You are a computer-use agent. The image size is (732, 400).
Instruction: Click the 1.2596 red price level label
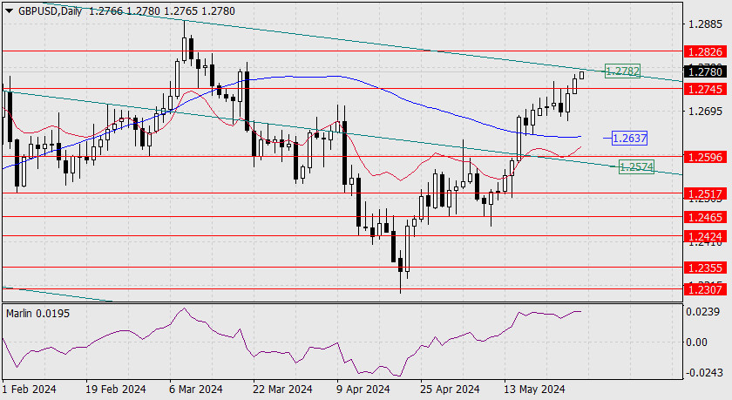click(x=706, y=157)
